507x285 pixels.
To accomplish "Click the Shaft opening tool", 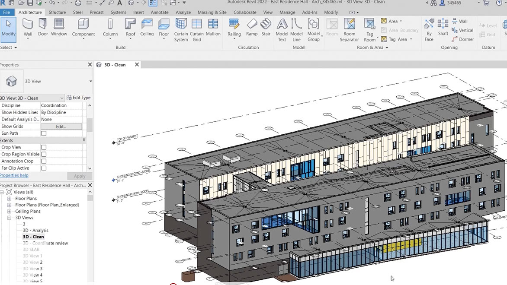I will pos(443,27).
